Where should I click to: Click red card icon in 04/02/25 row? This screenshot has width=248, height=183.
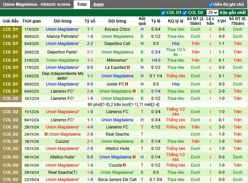134,91
